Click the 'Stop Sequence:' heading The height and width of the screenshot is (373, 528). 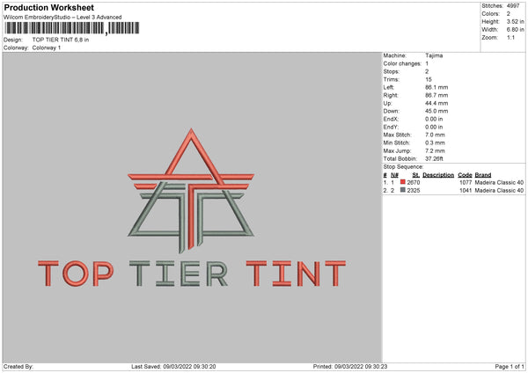[403, 167]
